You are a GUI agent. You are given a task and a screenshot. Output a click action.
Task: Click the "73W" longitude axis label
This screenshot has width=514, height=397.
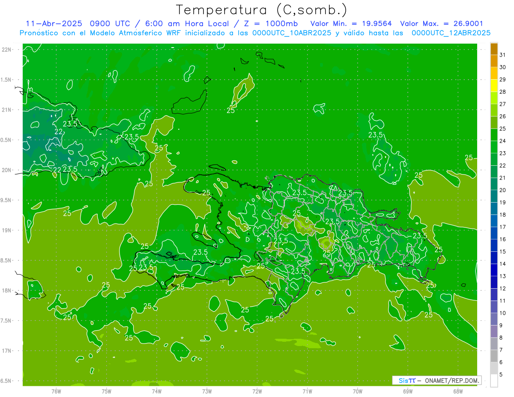point(207,391)
